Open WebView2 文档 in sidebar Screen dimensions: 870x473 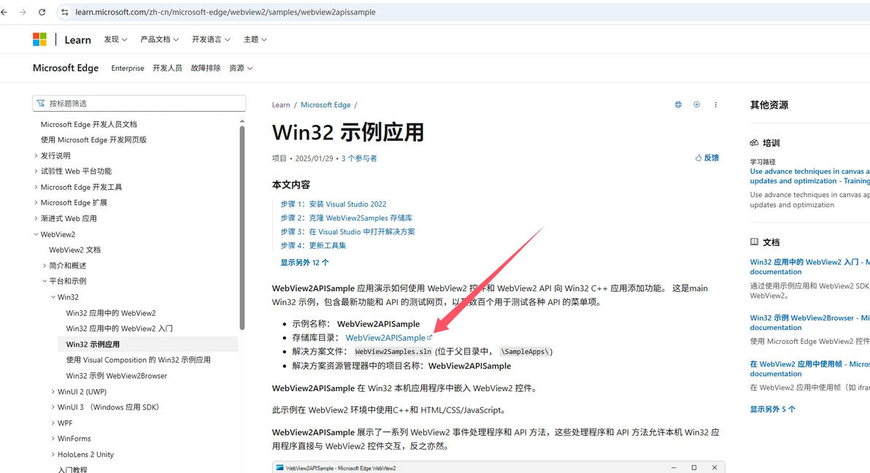coord(75,250)
